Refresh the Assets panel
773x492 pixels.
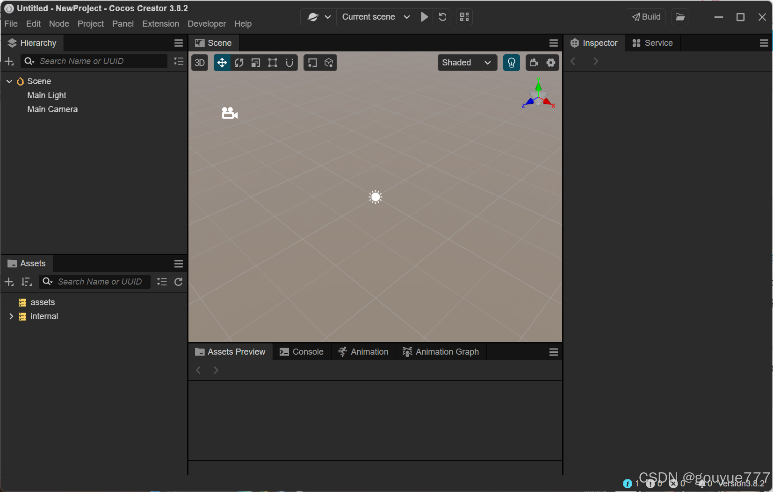click(x=179, y=282)
